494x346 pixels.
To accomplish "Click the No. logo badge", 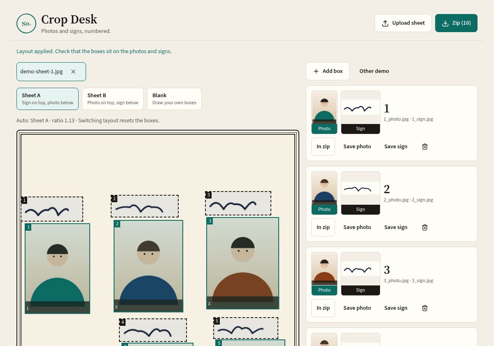I will point(26,23).
